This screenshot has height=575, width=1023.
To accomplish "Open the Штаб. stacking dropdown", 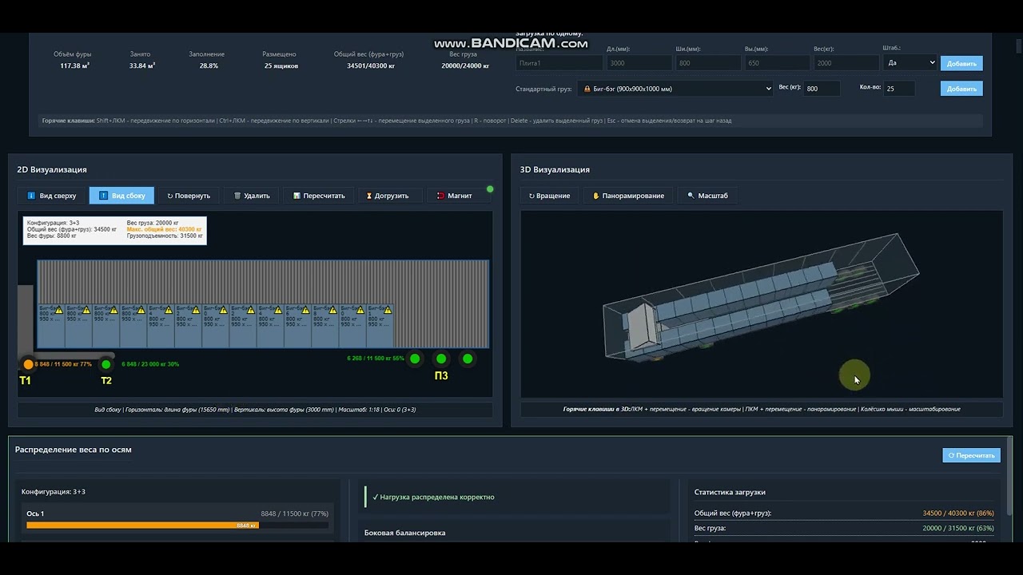I will (x=910, y=62).
